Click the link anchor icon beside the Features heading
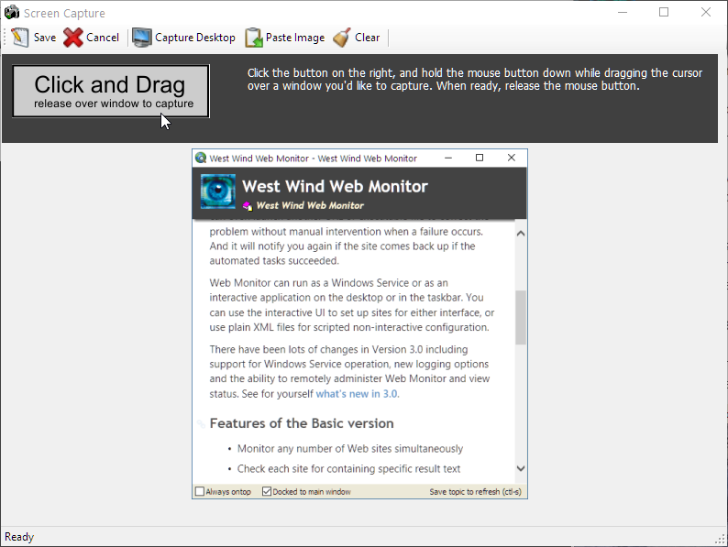 pos(201,424)
